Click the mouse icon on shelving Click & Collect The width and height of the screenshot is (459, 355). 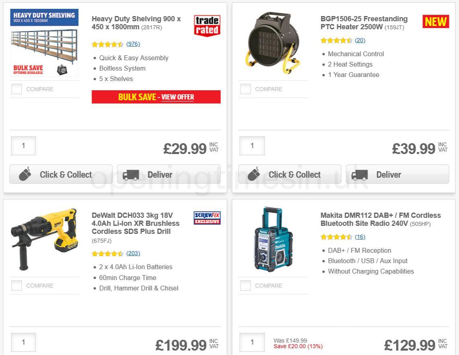click(x=25, y=174)
